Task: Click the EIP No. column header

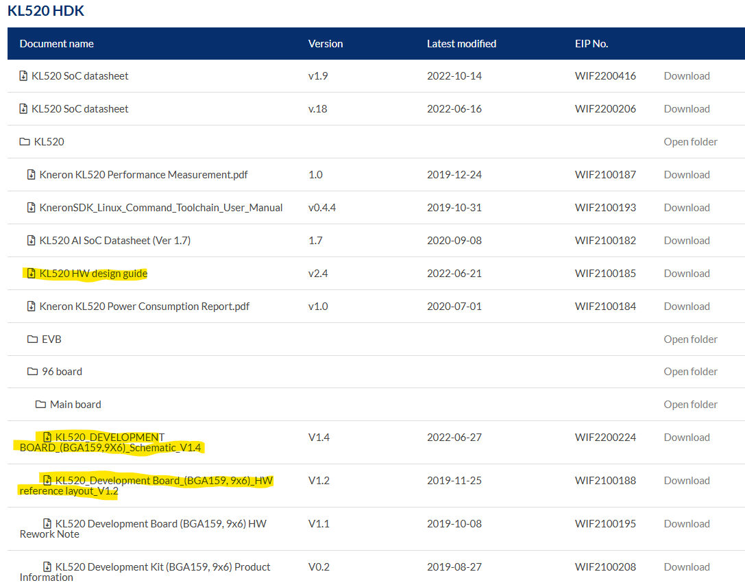Action: 591,44
